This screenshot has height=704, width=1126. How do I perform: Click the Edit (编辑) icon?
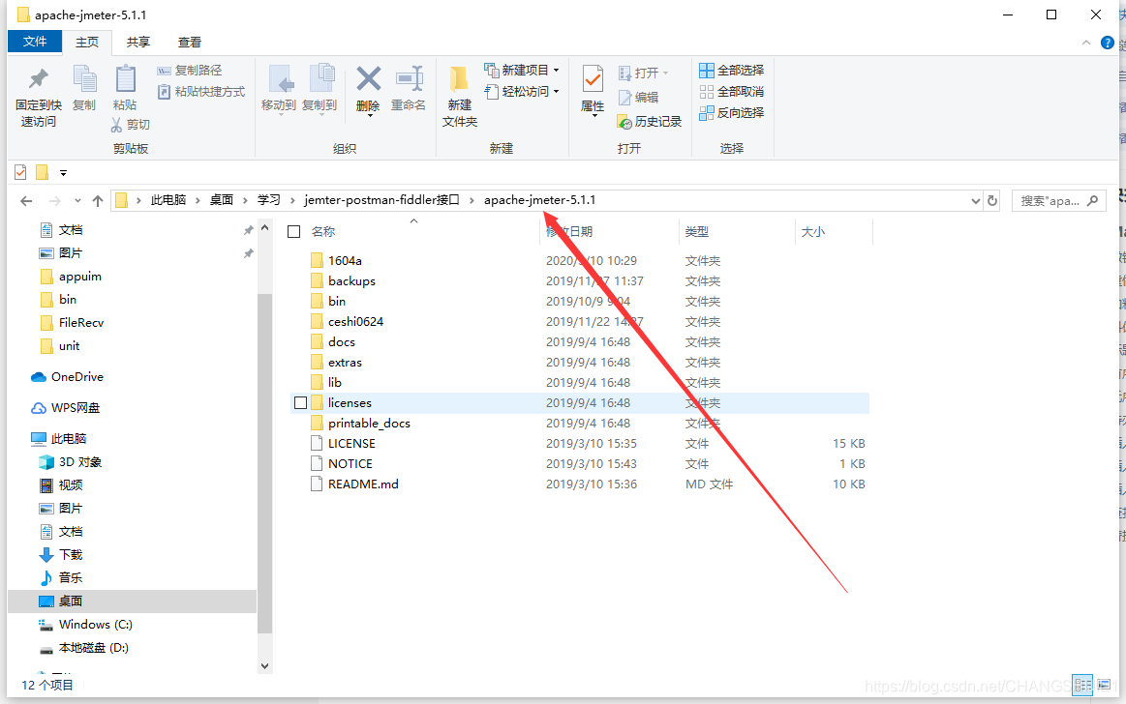point(624,98)
